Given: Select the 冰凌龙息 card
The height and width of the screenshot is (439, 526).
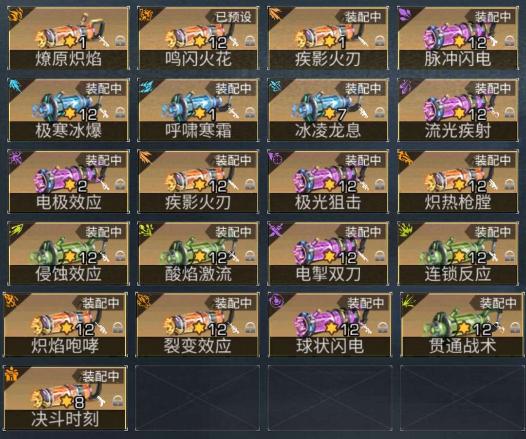Looking at the screenshot, I should coord(328,110).
